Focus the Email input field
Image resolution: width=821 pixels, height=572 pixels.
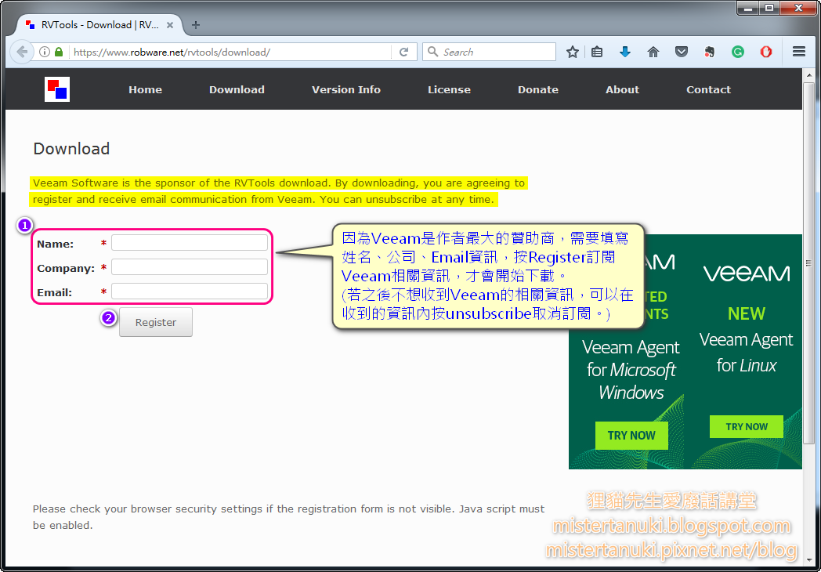click(x=190, y=291)
